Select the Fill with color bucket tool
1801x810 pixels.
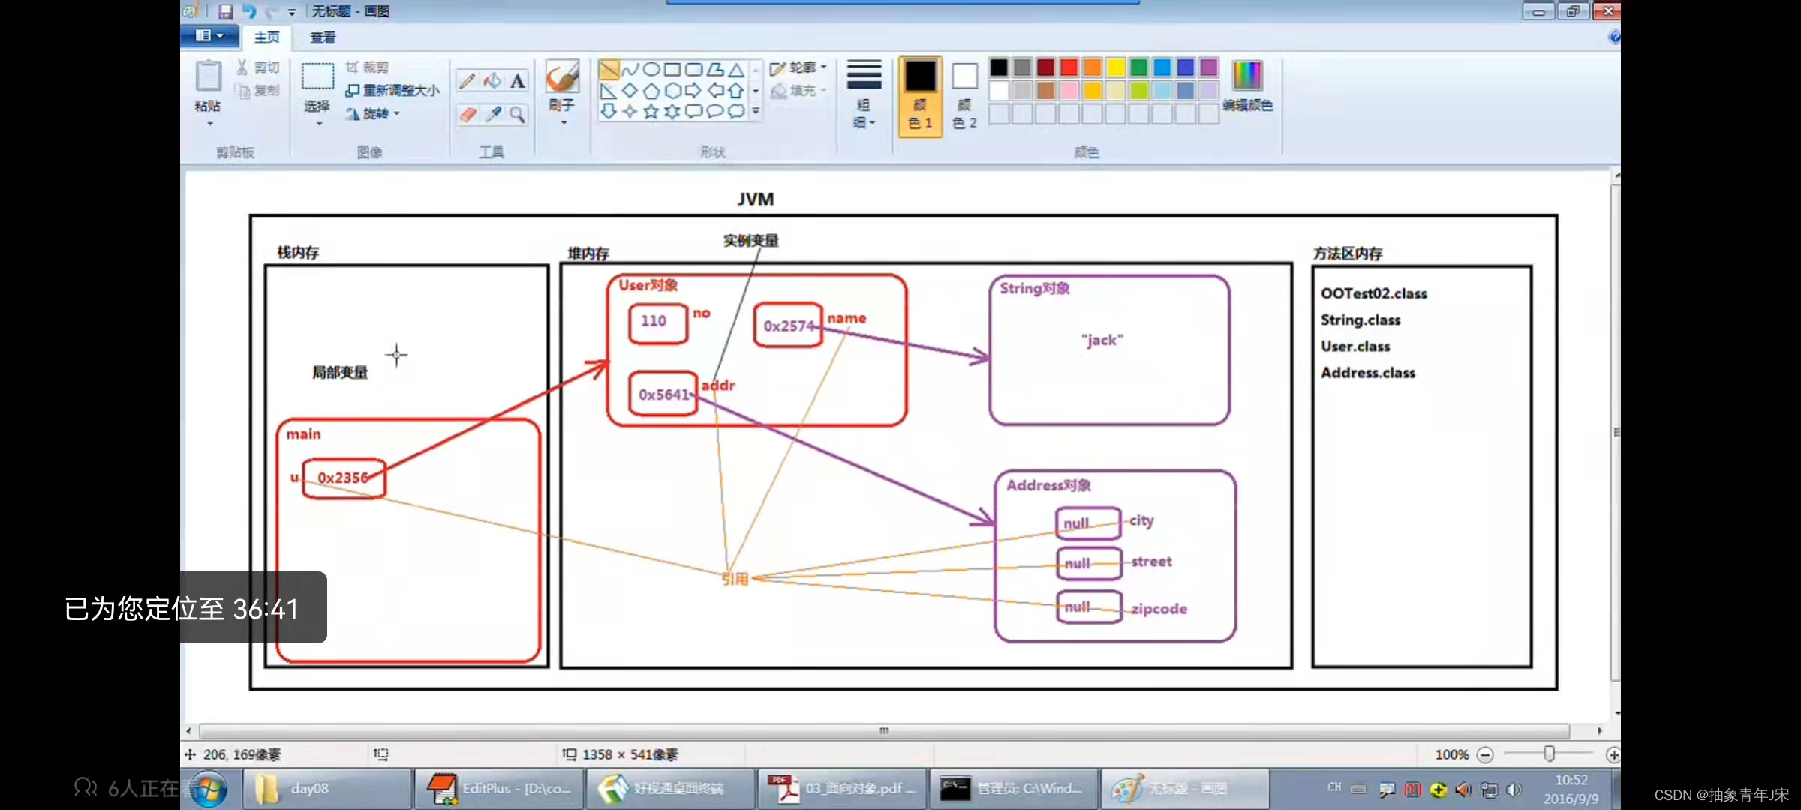[492, 81]
